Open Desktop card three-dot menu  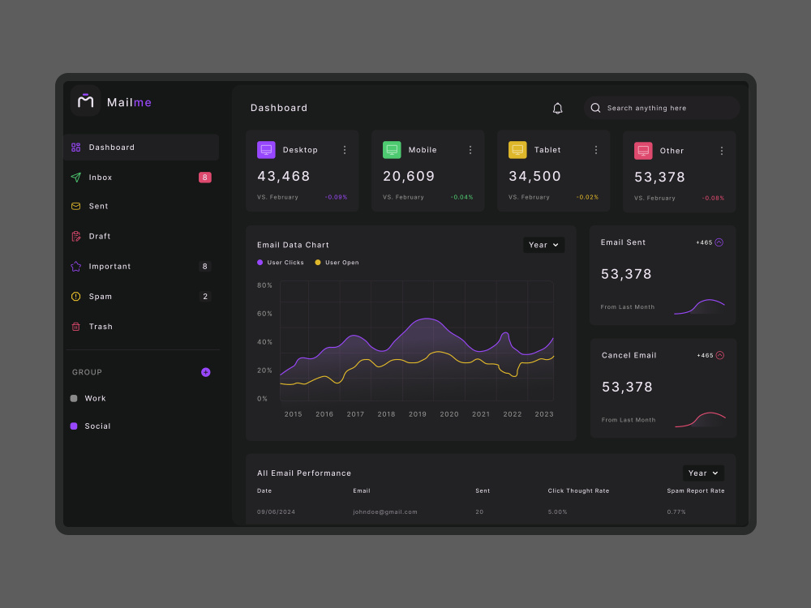[x=345, y=150]
